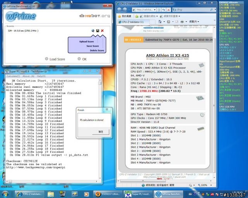Switch to CPU-Z Validator taskbar button
248x198 pixels.
pyautogui.click(x=30, y=194)
